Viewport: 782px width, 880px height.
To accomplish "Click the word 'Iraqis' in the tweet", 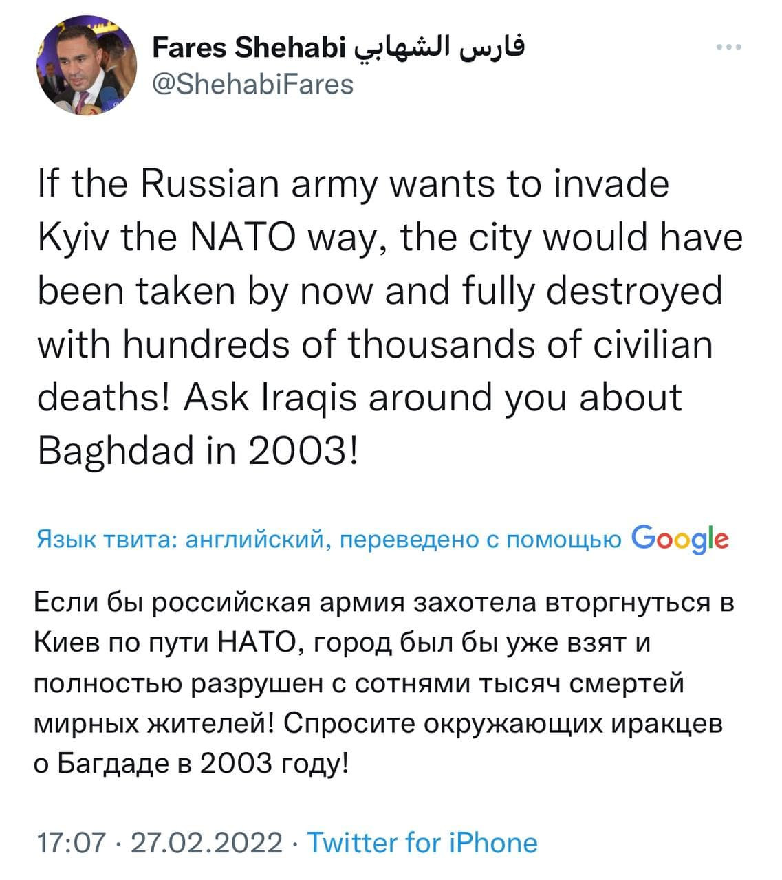I will pyautogui.click(x=308, y=397).
